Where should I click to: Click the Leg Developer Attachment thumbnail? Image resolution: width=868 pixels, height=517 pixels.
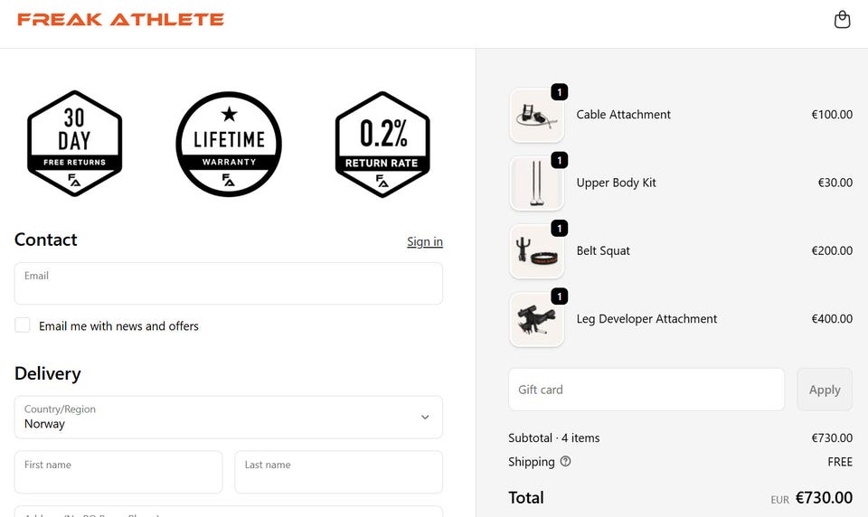tap(537, 319)
